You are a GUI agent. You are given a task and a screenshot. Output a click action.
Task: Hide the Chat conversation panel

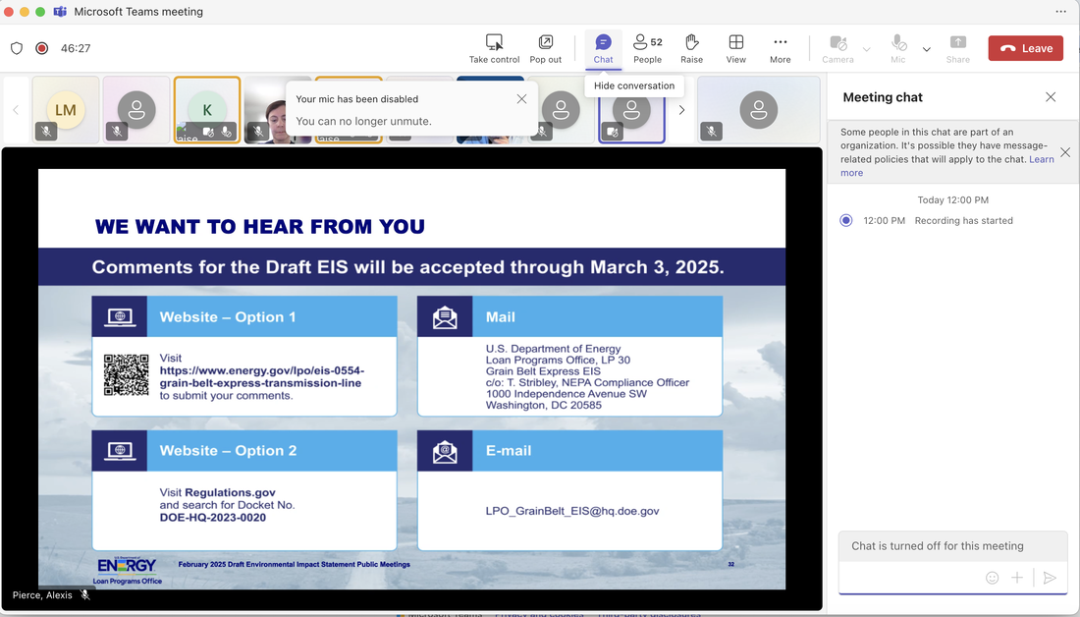[x=604, y=48]
